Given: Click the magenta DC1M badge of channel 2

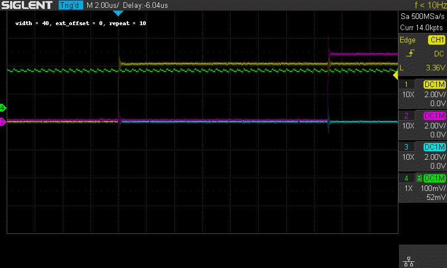Looking at the screenshot, I should (435, 116).
